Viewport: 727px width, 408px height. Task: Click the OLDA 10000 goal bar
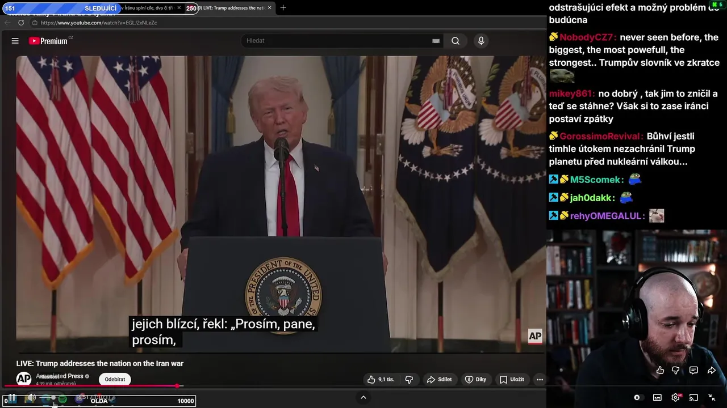coord(99,401)
